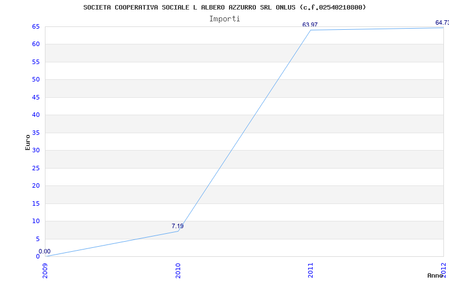Click the data label 0.00

[44, 251]
